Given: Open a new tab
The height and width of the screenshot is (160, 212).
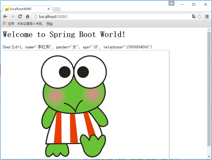Looking at the screenshot, I should tap(57, 9).
